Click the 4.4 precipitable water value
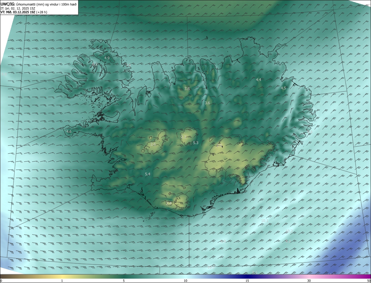The width and height of the screenshot is (371, 283). coord(259,80)
